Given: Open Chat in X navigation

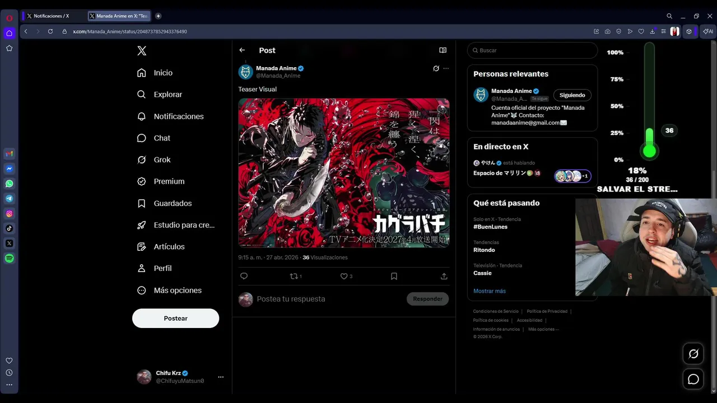Looking at the screenshot, I should [x=154, y=138].
